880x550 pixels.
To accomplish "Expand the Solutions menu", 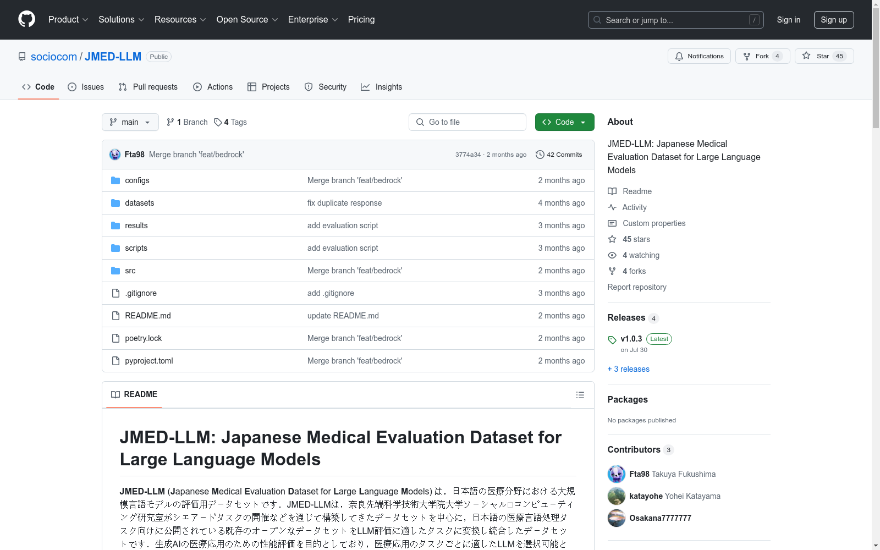I will click(121, 19).
